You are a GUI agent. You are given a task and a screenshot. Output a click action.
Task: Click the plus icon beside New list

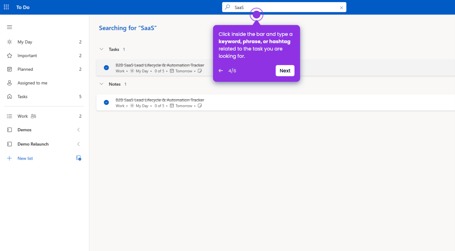(9, 158)
